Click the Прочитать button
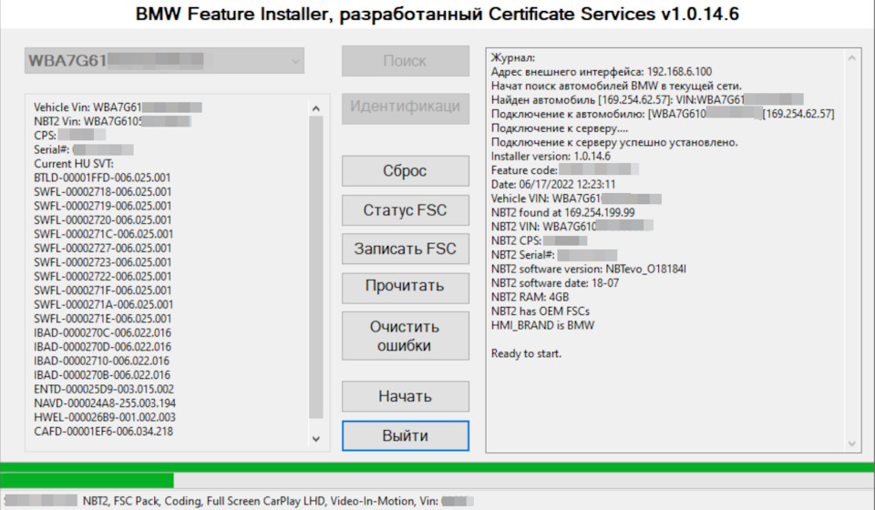Image resolution: width=875 pixels, height=510 pixels. (405, 288)
